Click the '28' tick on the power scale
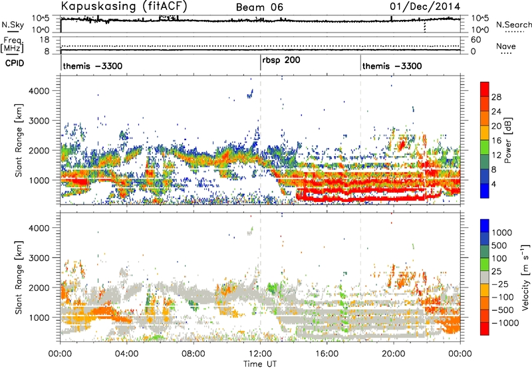The height and width of the screenshot is (368, 532). (x=496, y=97)
